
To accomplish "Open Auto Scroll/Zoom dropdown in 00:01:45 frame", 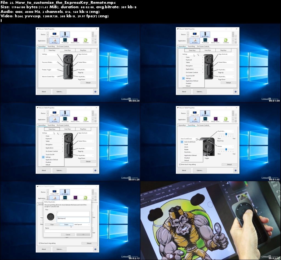I will point(189,139).
